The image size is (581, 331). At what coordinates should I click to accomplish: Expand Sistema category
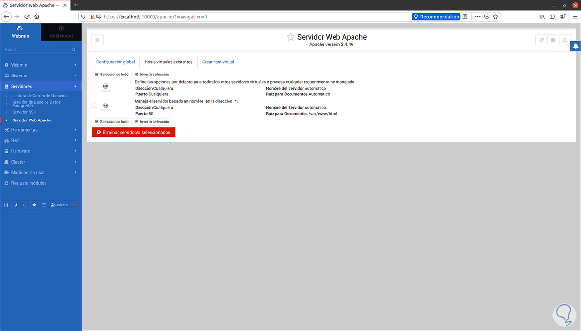pos(41,75)
